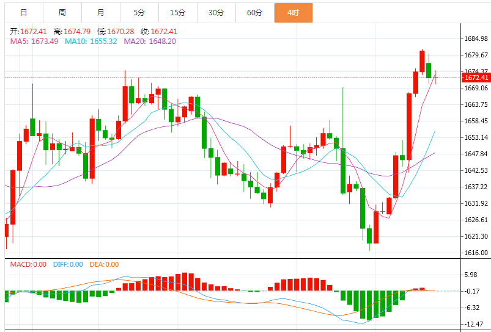Viewport: 491px width, 332px height.
Task: Click the DIFF:0.00 indicator label
Action: click(68, 264)
